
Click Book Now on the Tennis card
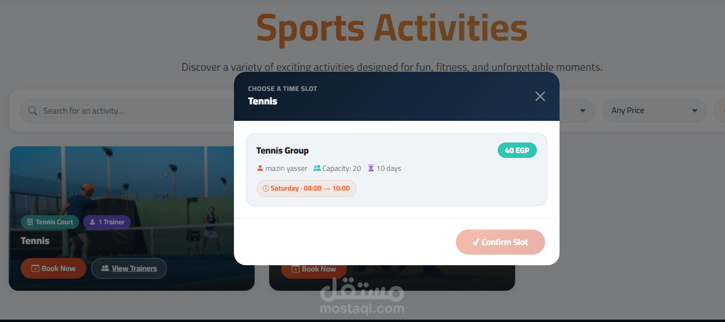[54, 269]
